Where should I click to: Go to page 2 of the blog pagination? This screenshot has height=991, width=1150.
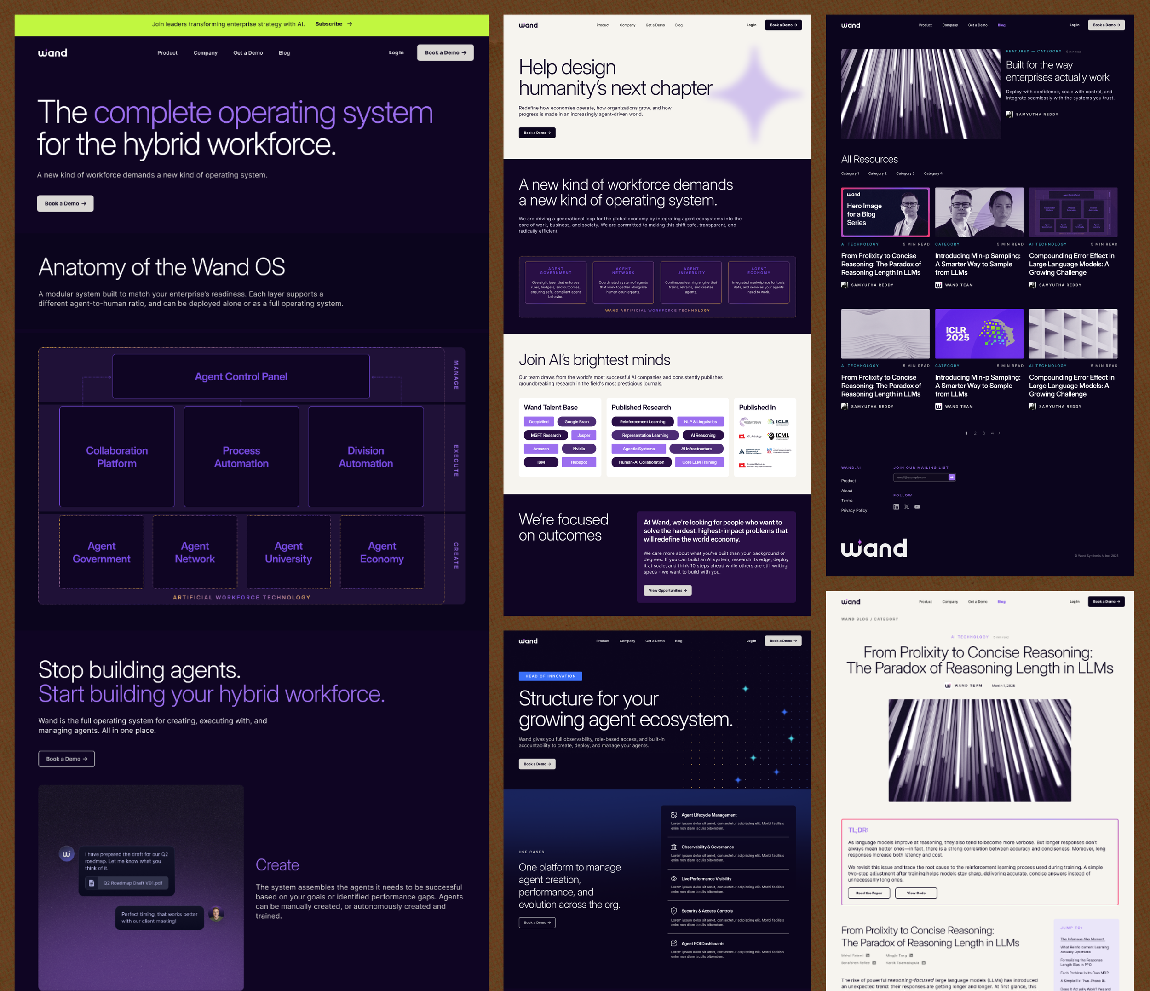pyautogui.click(x=975, y=433)
